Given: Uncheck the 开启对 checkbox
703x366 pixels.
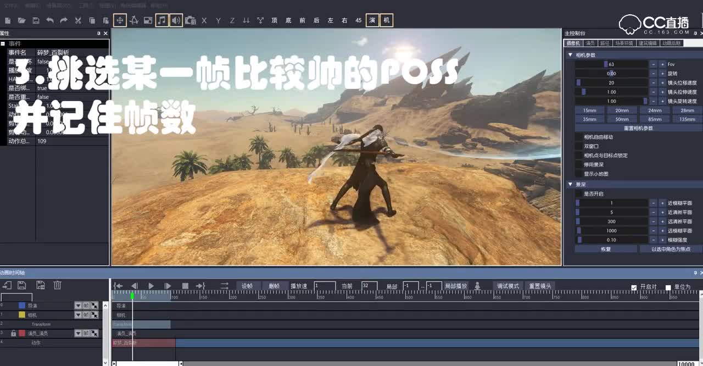Looking at the screenshot, I should pyautogui.click(x=634, y=287).
